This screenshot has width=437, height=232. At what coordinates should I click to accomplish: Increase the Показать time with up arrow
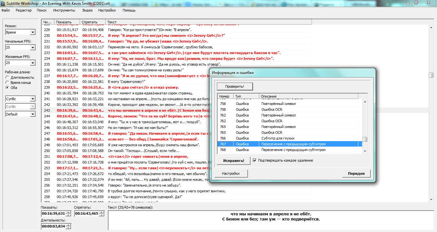click(x=69, y=212)
